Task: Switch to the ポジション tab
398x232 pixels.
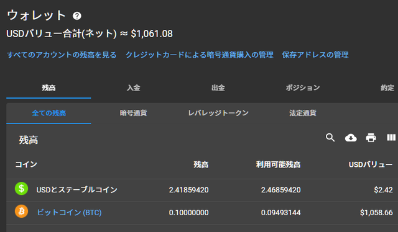Action: [x=303, y=88]
